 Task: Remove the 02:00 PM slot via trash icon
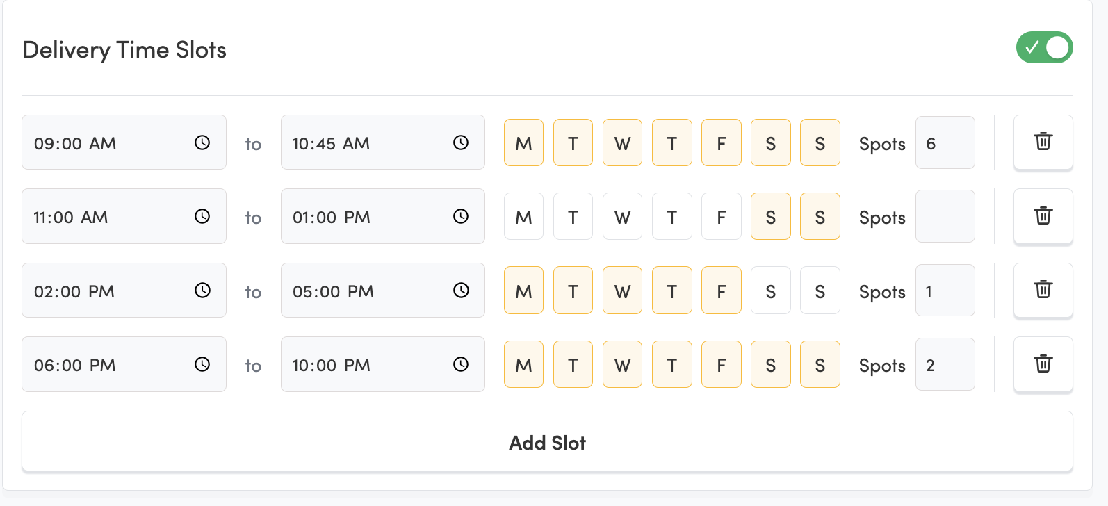(1043, 290)
